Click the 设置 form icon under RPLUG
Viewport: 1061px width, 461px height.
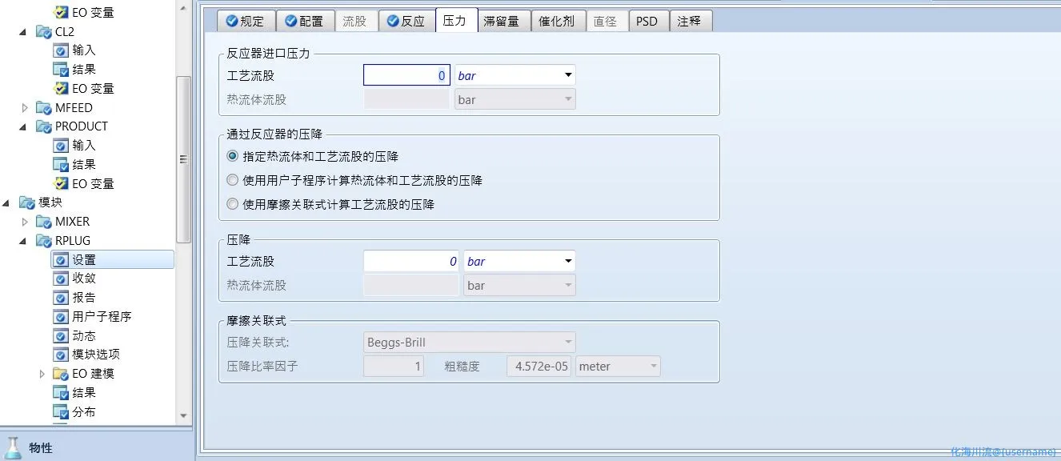click(x=61, y=260)
